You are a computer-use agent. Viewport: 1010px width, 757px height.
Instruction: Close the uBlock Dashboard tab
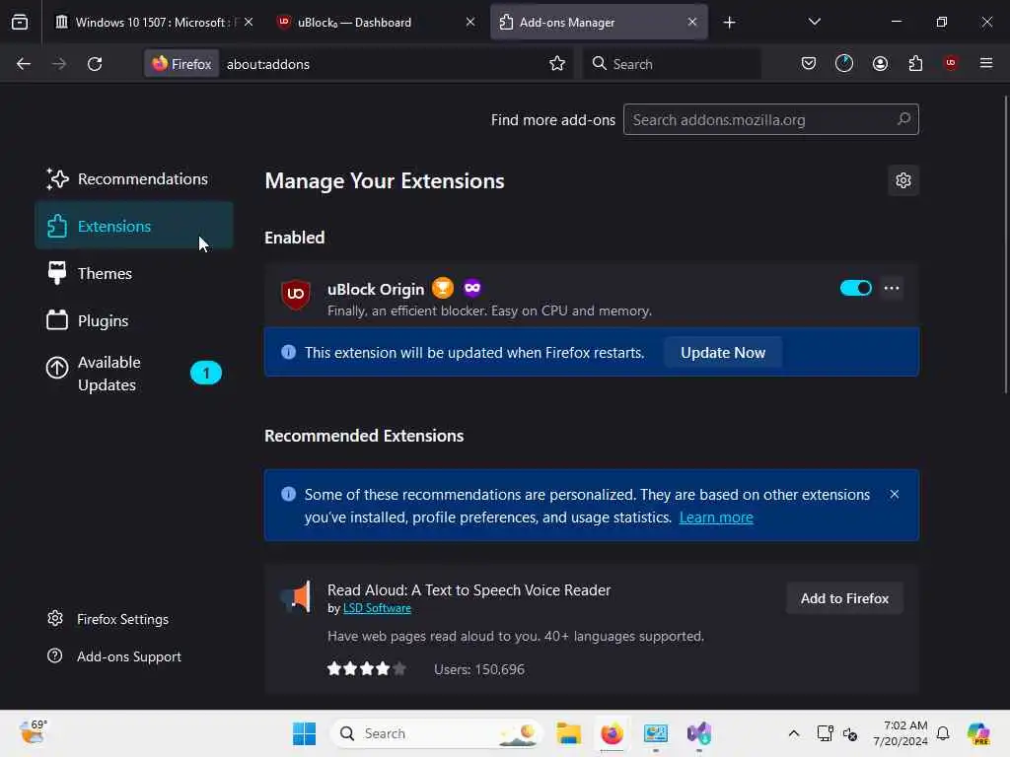click(x=470, y=22)
